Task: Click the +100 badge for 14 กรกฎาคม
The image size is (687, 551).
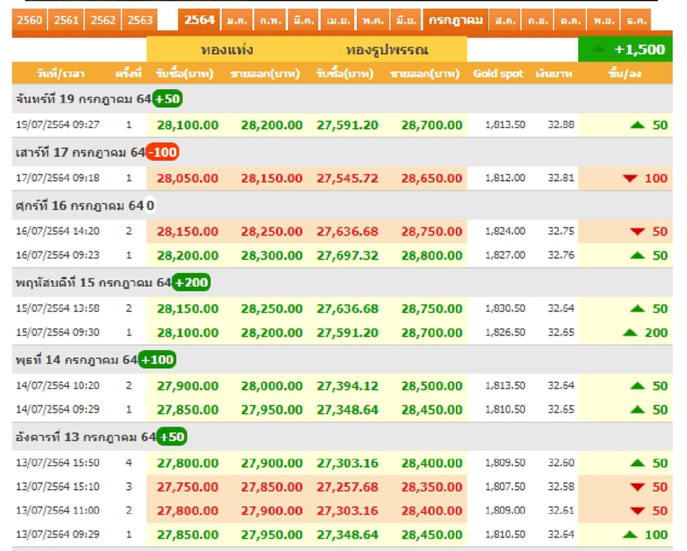Action: pos(157,360)
